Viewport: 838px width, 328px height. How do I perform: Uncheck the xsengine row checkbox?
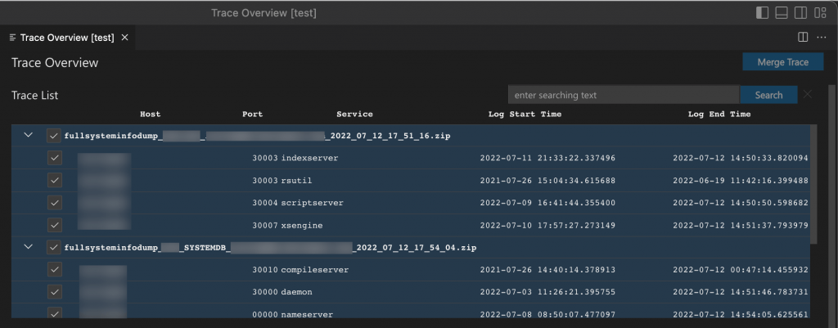click(x=54, y=225)
